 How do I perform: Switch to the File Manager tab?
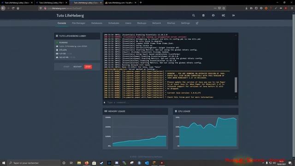(78, 23)
